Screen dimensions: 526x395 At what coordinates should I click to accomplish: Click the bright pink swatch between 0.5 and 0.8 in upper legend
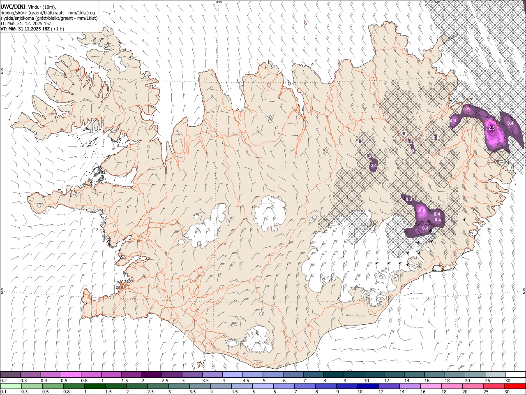[x=71, y=375]
